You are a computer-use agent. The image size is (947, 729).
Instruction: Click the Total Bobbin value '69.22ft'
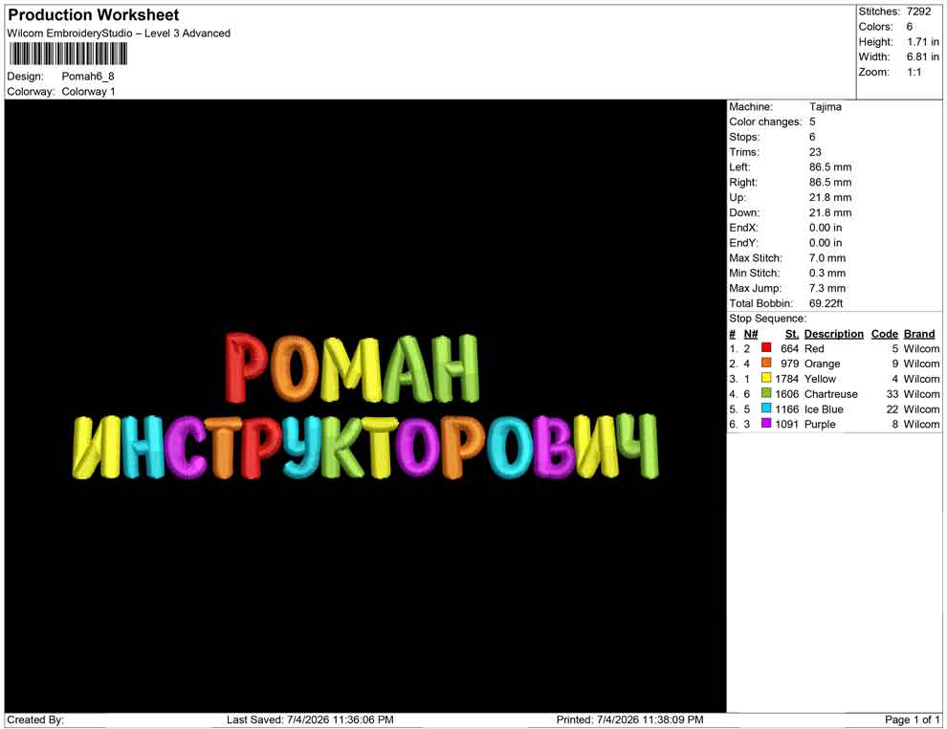[x=826, y=303]
